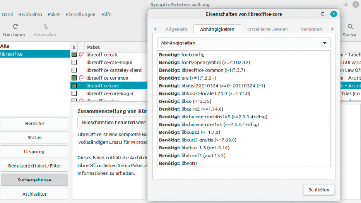361x203 pixels.
Task: Open the Hilfe menu
Action: click(106, 14)
